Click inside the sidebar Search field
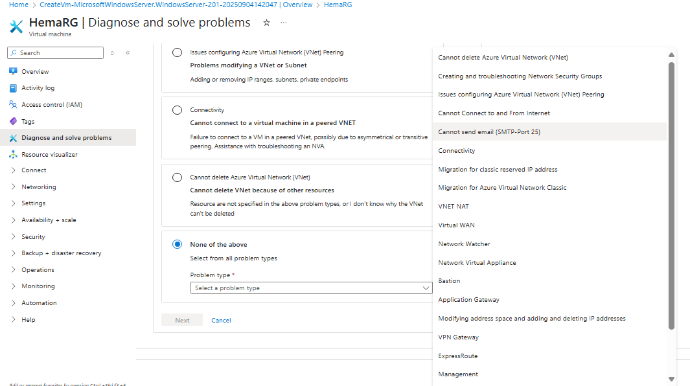The image size is (690, 386). [55, 52]
